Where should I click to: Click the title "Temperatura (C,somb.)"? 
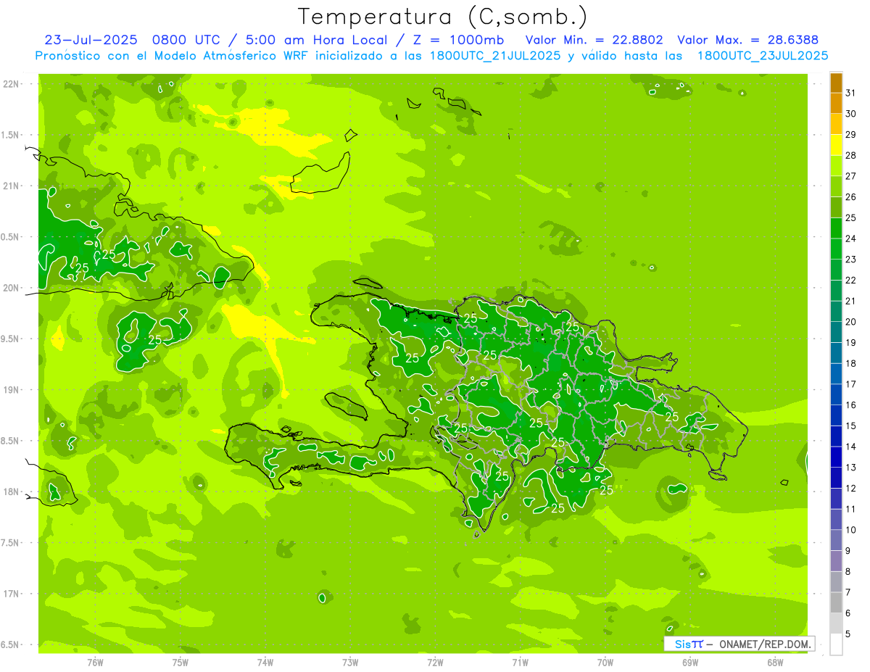[443, 17]
